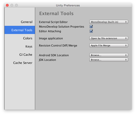Expand Image application dropdown
Screen dimensions: 136x115
tap(109, 38)
